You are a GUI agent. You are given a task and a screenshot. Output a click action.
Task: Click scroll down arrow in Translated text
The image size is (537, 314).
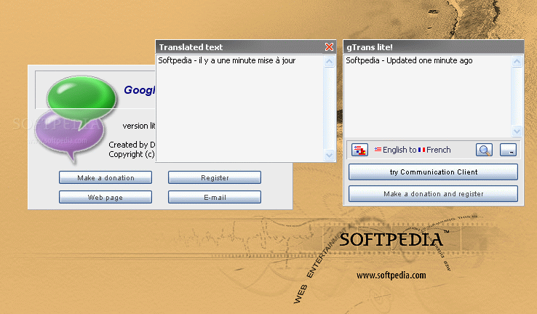329,155
